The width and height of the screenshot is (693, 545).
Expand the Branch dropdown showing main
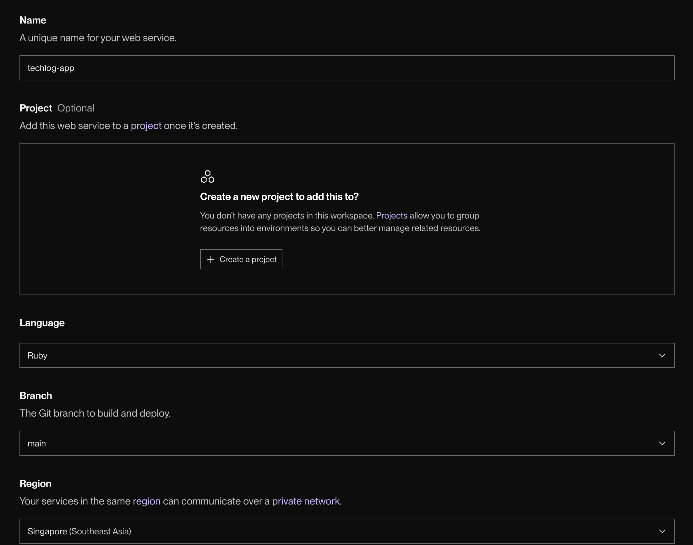[x=347, y=443]
